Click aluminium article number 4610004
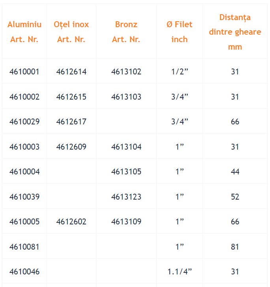This screenshot has height=287, width=270. [24, 172]
